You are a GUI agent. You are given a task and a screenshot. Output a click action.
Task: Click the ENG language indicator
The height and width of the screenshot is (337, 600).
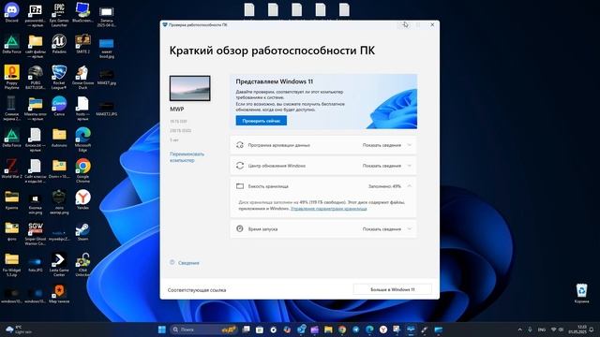coord(542,330)
